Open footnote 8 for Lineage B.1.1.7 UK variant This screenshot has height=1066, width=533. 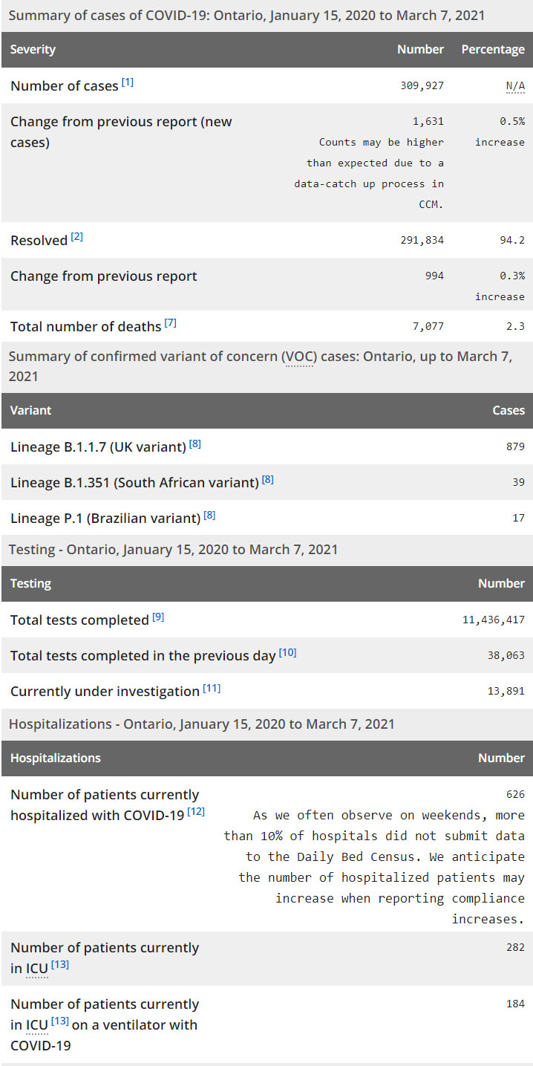click(195, 444)
